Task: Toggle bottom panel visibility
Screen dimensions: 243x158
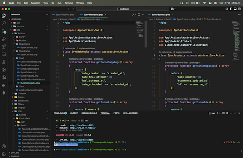Action: 235,9
